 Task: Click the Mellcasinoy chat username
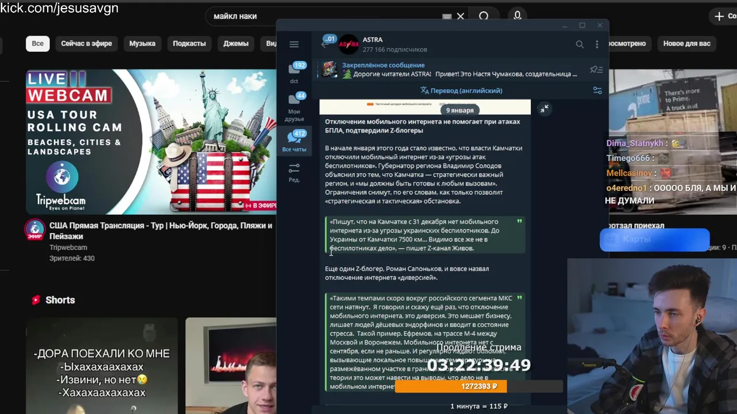click(x=629, y=173)
